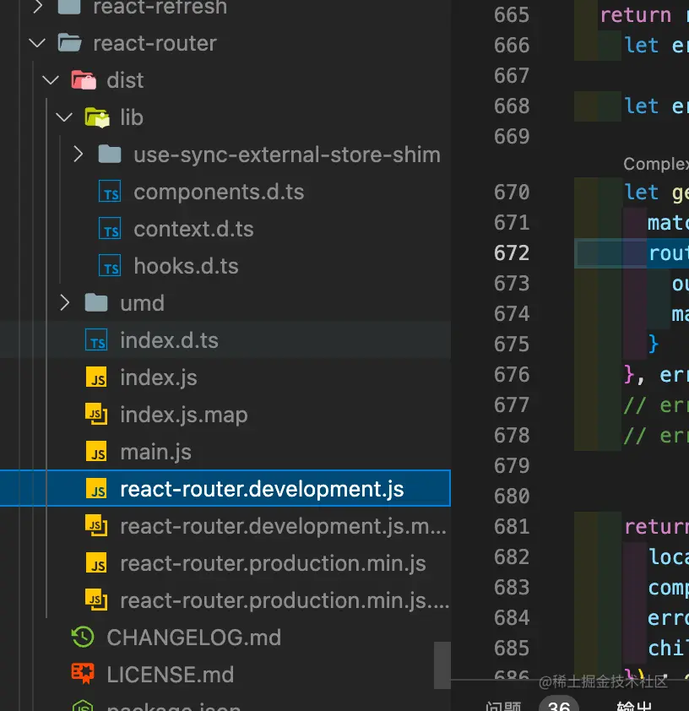
Task: Open CHANGELOG.md file
Action: coord(194,638)
